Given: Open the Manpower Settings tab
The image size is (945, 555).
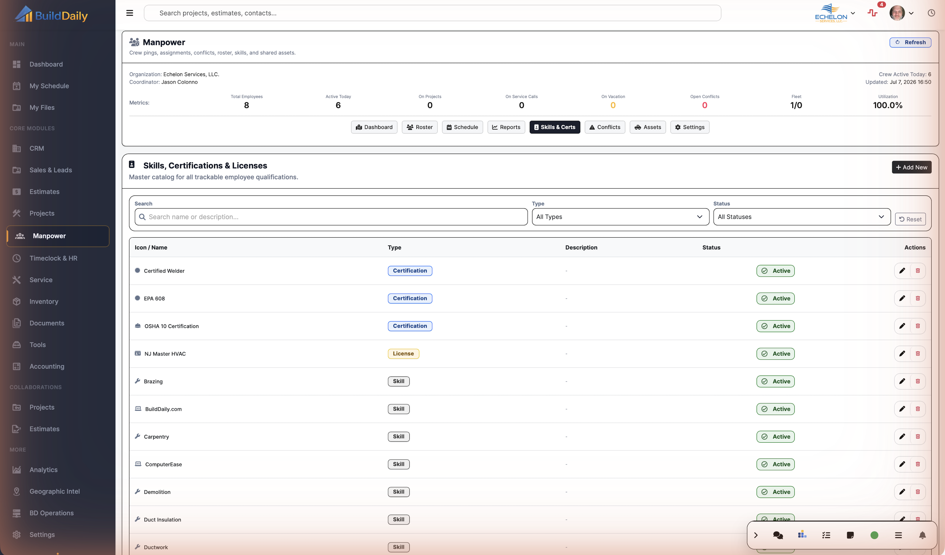Looking at the screenshot, I should [x=690, y=127].
